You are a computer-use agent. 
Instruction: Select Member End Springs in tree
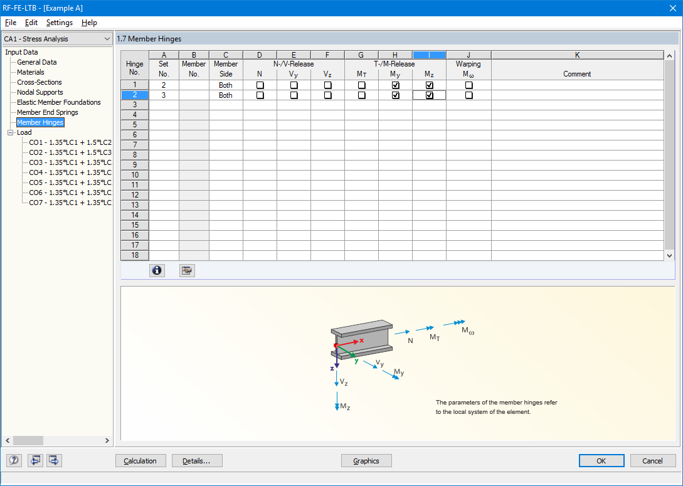(48, 112)
